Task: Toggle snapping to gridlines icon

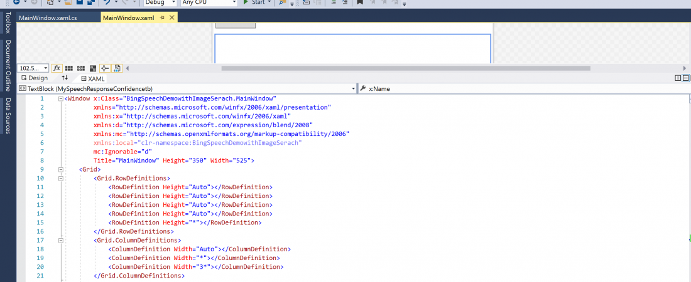Action: click(80, 68)
